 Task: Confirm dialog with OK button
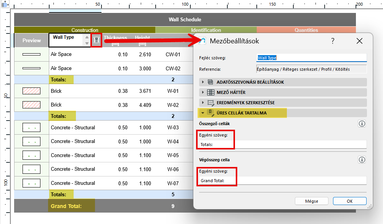coord(349,201)
